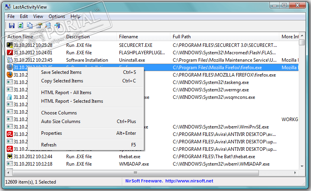Viewport: 311px width, 191px height.
Task: Click the SecureCRT icon in the 10:25:28 row
Action: pyautogui.click(x=10, y=45)
